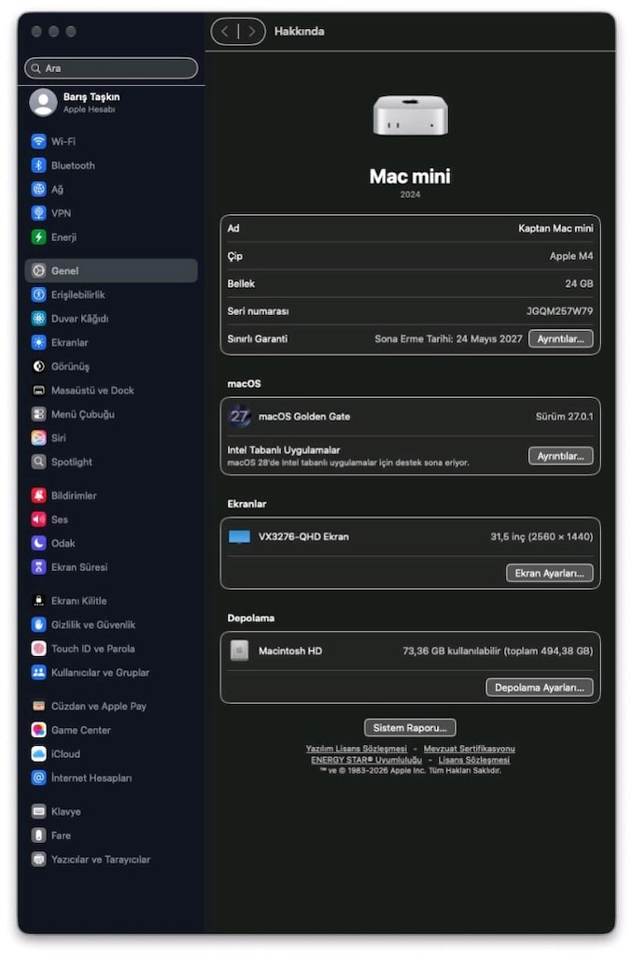Click the macOS Golden Gate 27 icon
This screenshot has width=633, height=957.
point(239,416)
